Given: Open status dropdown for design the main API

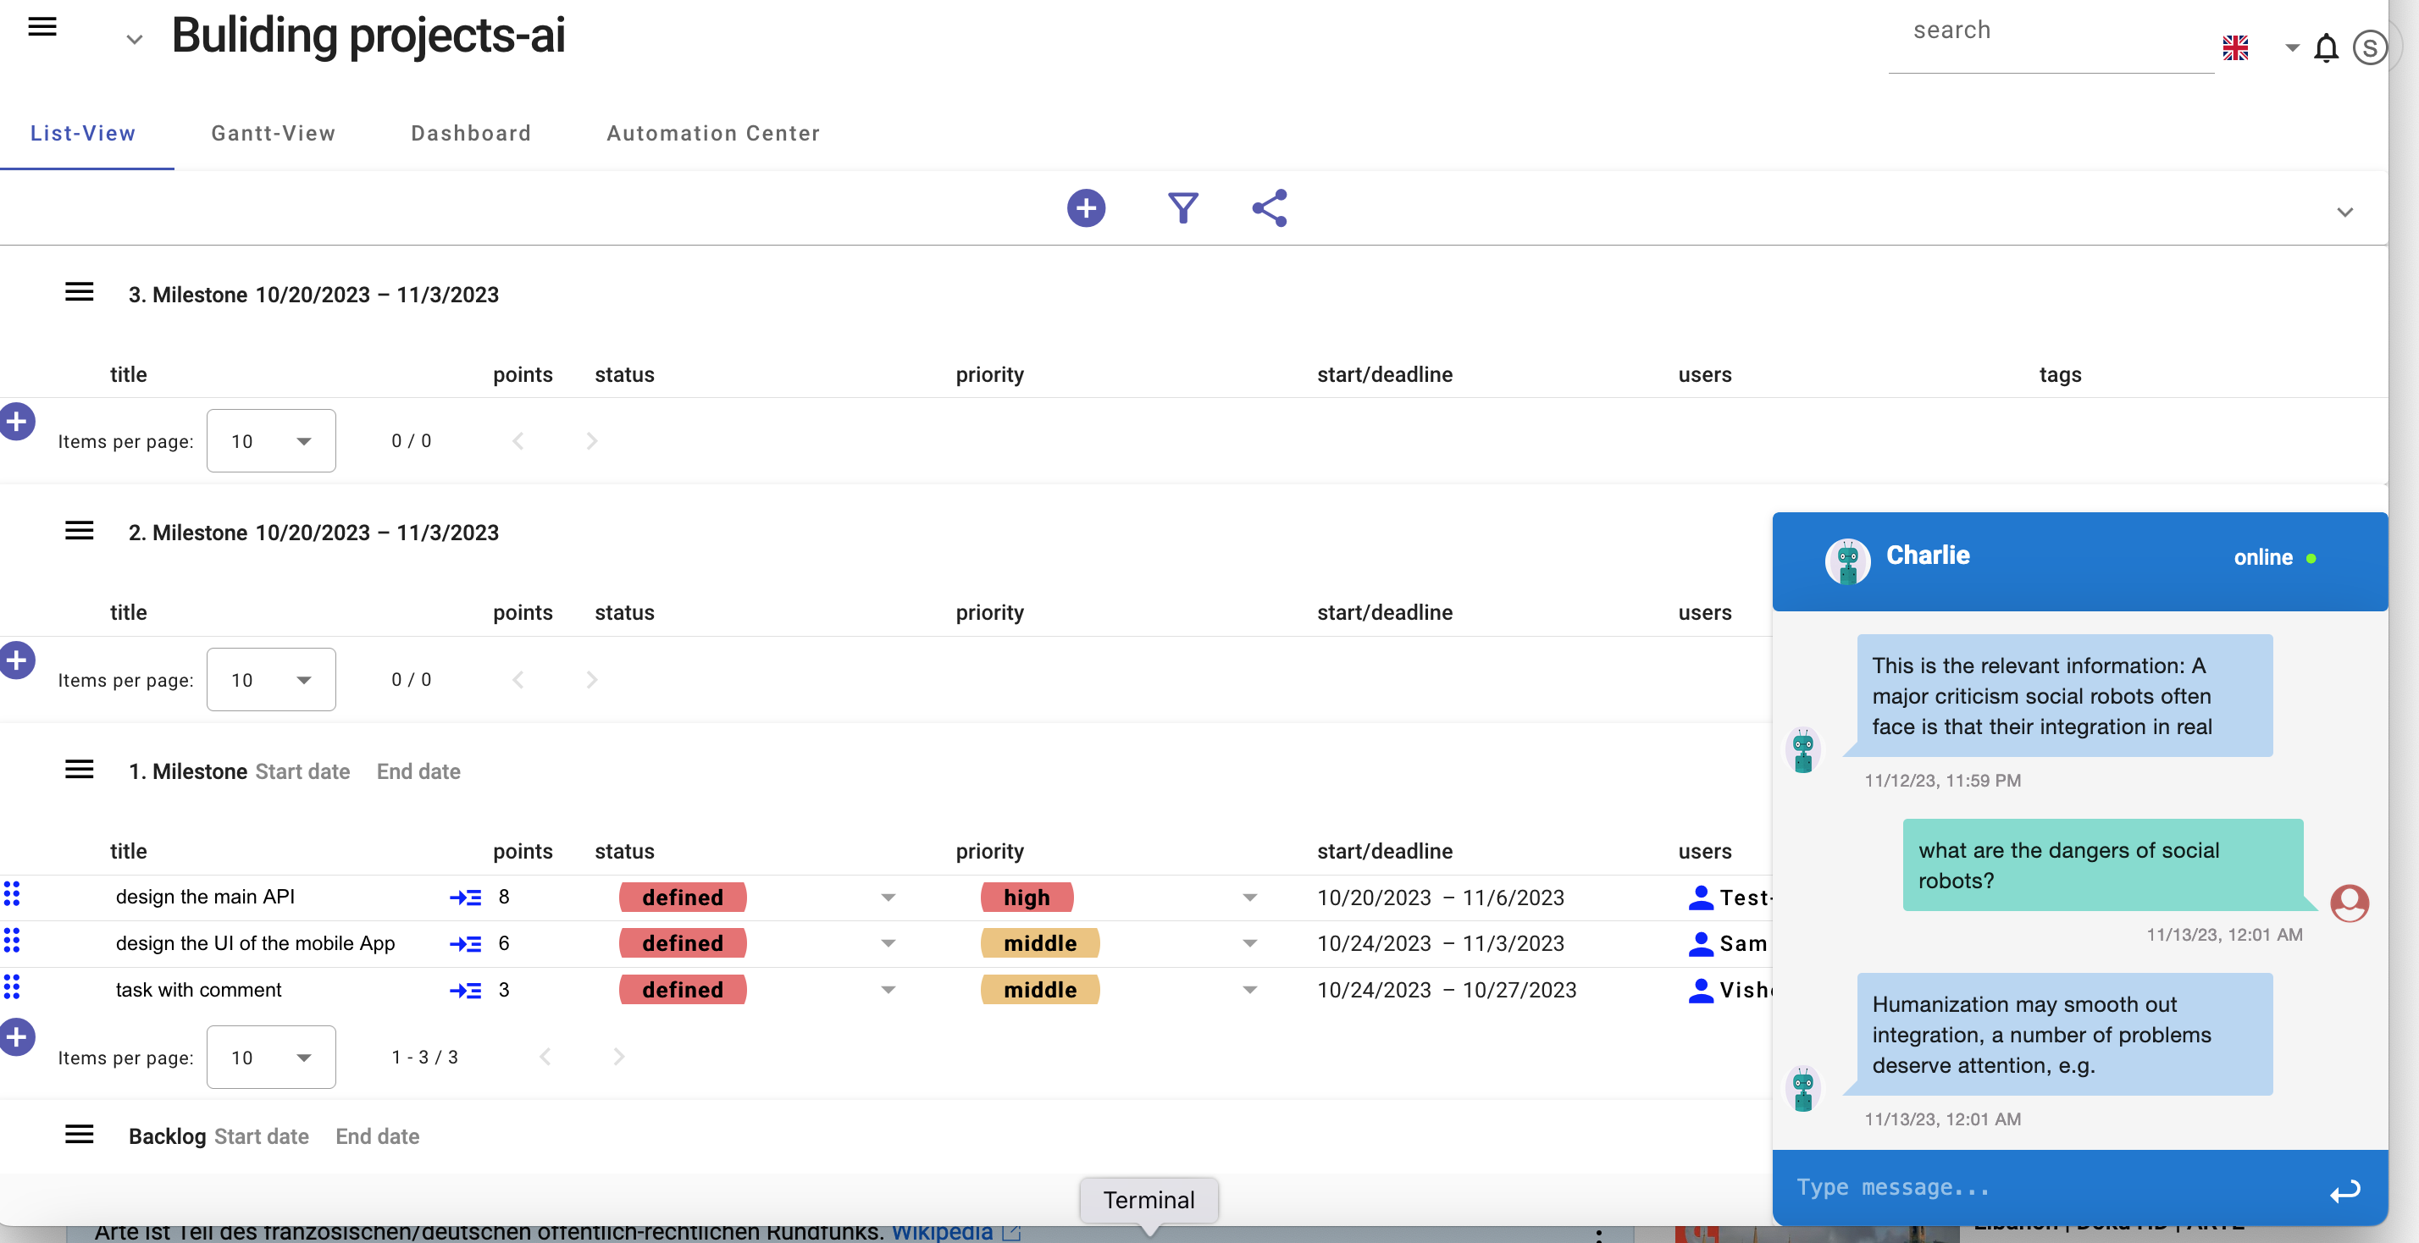Looking at the screenshot, I should click(x=888, y=898).
